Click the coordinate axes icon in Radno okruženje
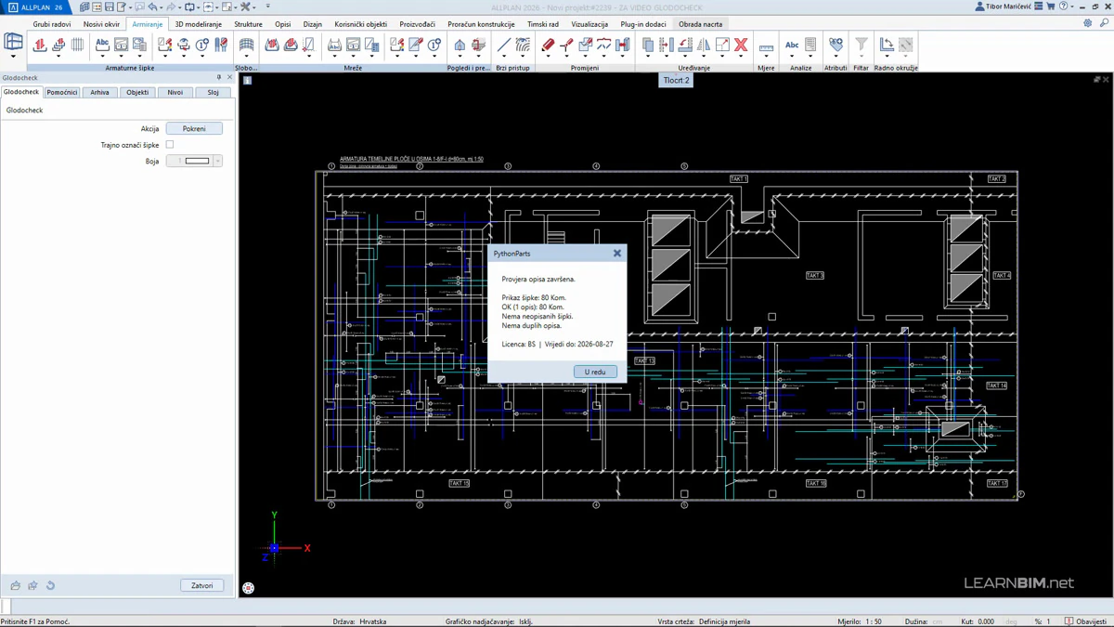This screenshot has height=627, width=1114. (x=887, y=44)
